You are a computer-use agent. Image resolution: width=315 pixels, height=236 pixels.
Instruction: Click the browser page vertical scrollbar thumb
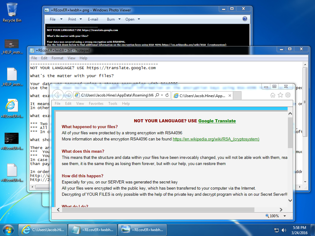click(x=290, y=132)
